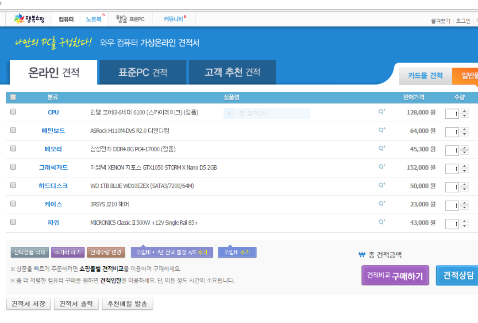Click the magnifier icon in 파워 row

click(382, 222)
